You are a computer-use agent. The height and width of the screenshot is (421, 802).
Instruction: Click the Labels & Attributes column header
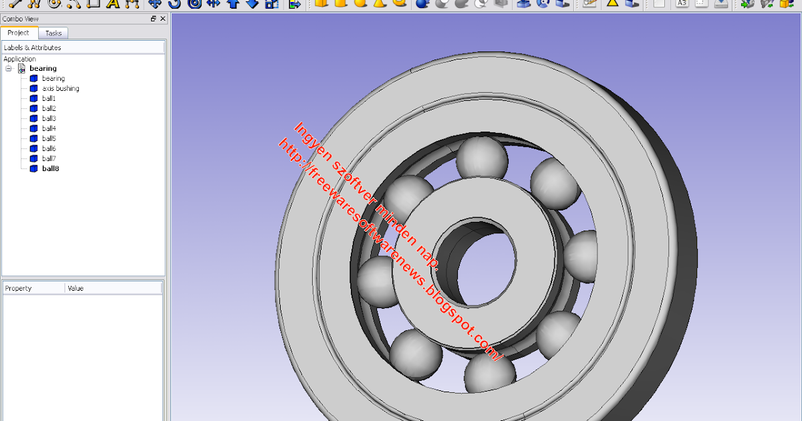click(x=83, y=47)
